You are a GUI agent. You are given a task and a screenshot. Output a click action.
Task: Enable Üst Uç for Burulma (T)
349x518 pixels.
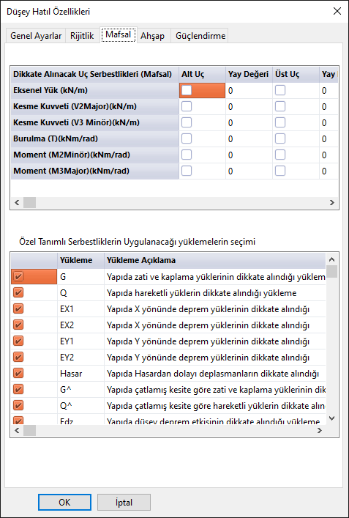pos(280,138)
